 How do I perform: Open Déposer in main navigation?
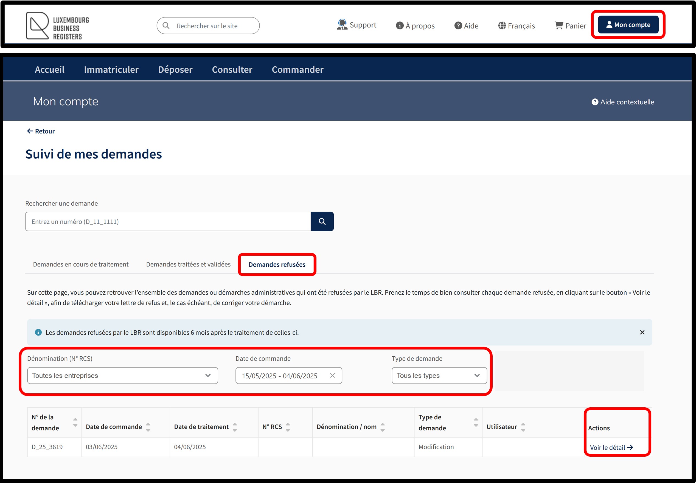(x=175, y=70)
